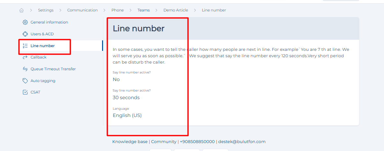Image resolution: width=384 pixels, height=151 pixels.
Task: Visit the Community footer link
Action: [x=164, y=142]
